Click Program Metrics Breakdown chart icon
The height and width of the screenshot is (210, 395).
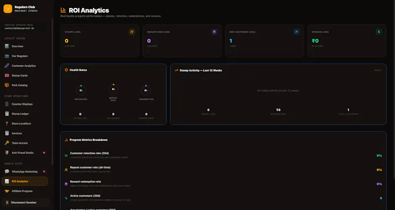tap(66, 140)
